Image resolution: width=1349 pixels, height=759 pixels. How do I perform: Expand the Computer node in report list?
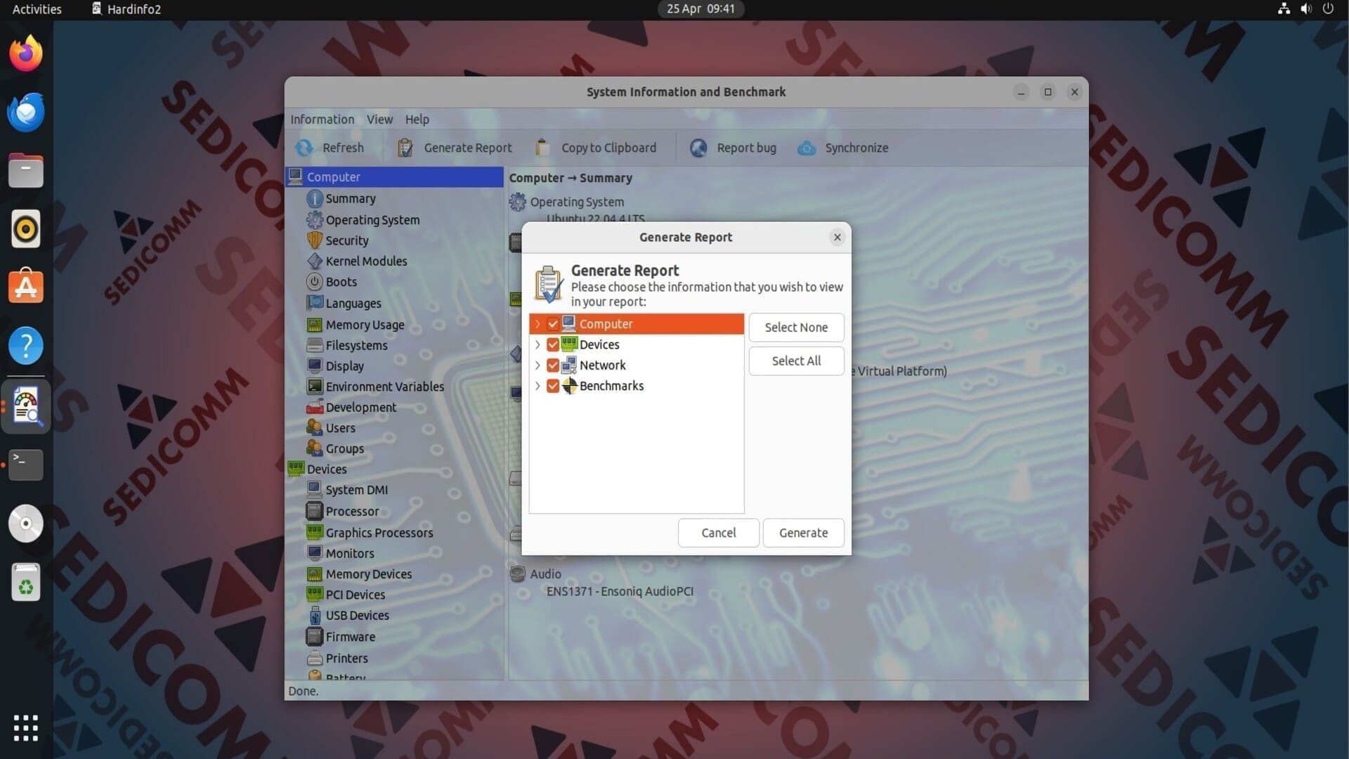pos(537,324)
